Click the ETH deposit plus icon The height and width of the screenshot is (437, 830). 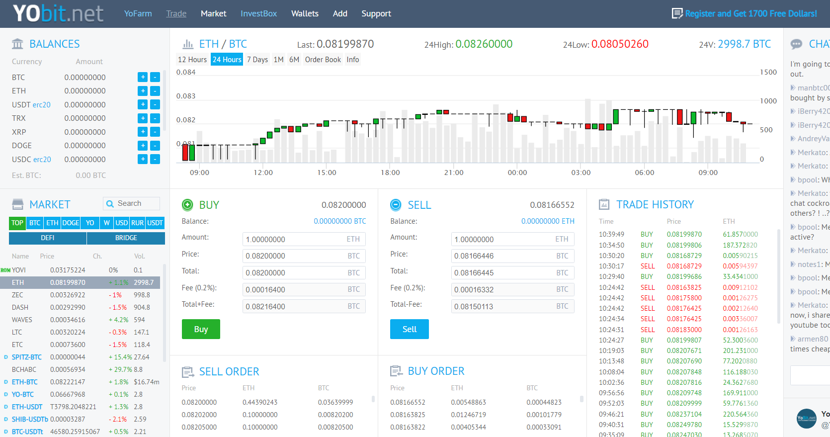[x=143, y=91]
